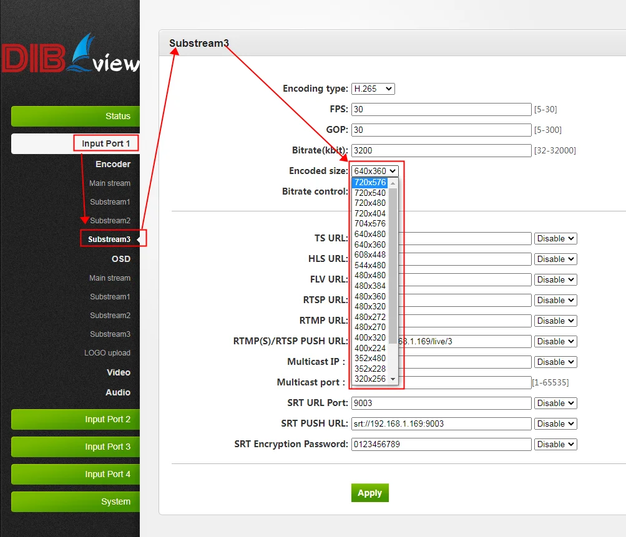Open LOGO upload under OSD
626x537 pixels.
tap(107, 353)
